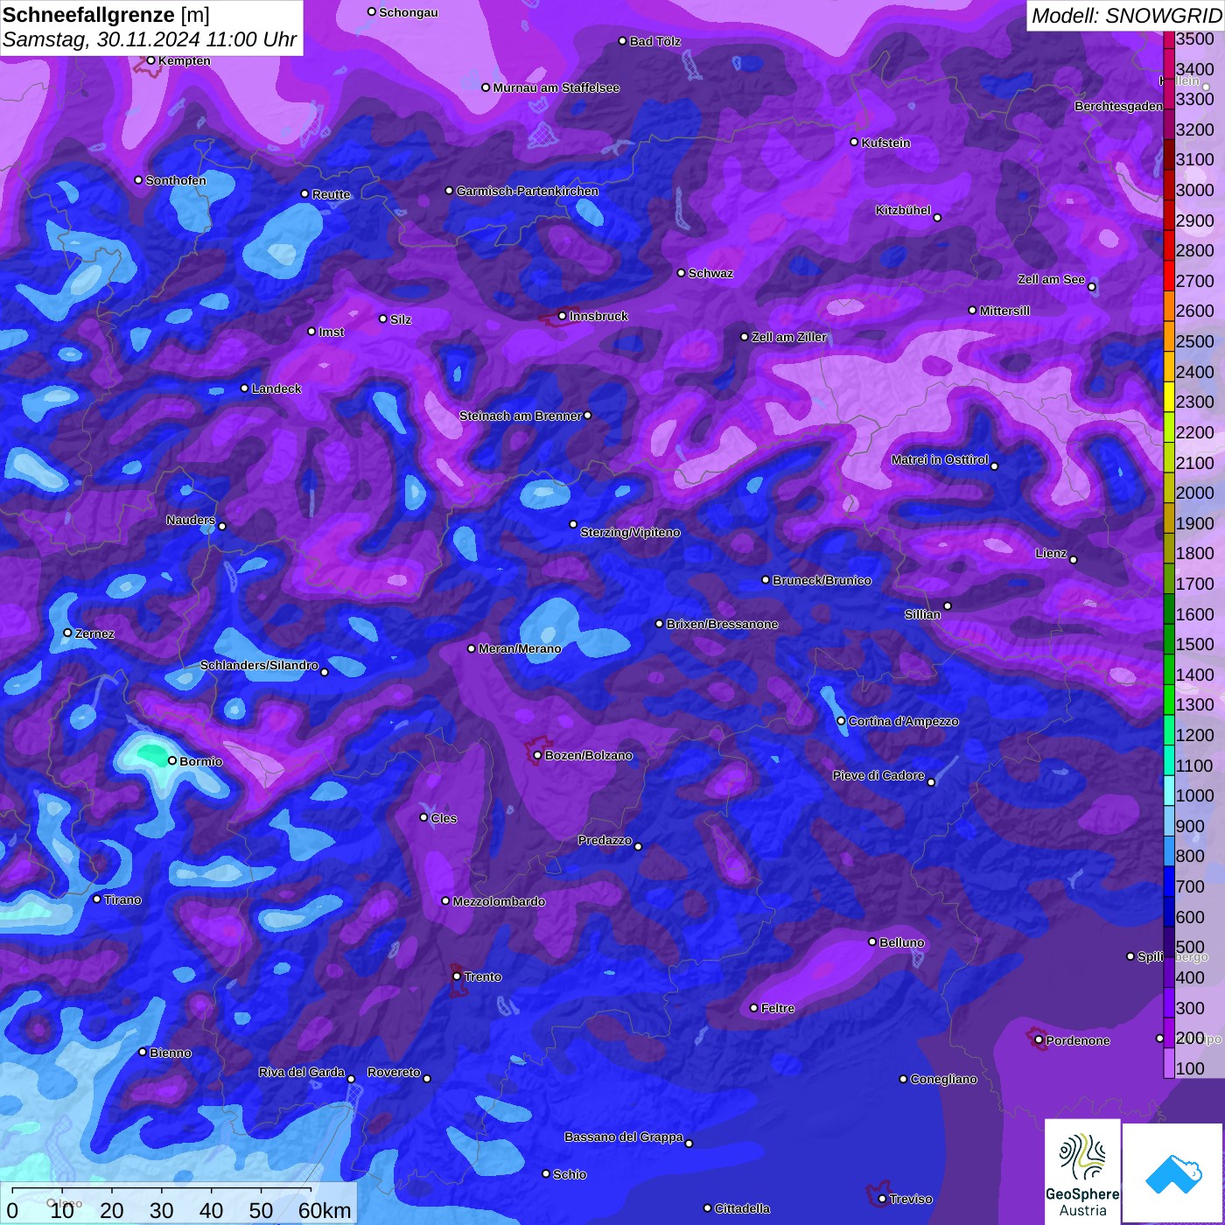Click the 'Schongau' label
Screen dimensions: 1225x1225
pyautogui.click(x=409, y=12)
